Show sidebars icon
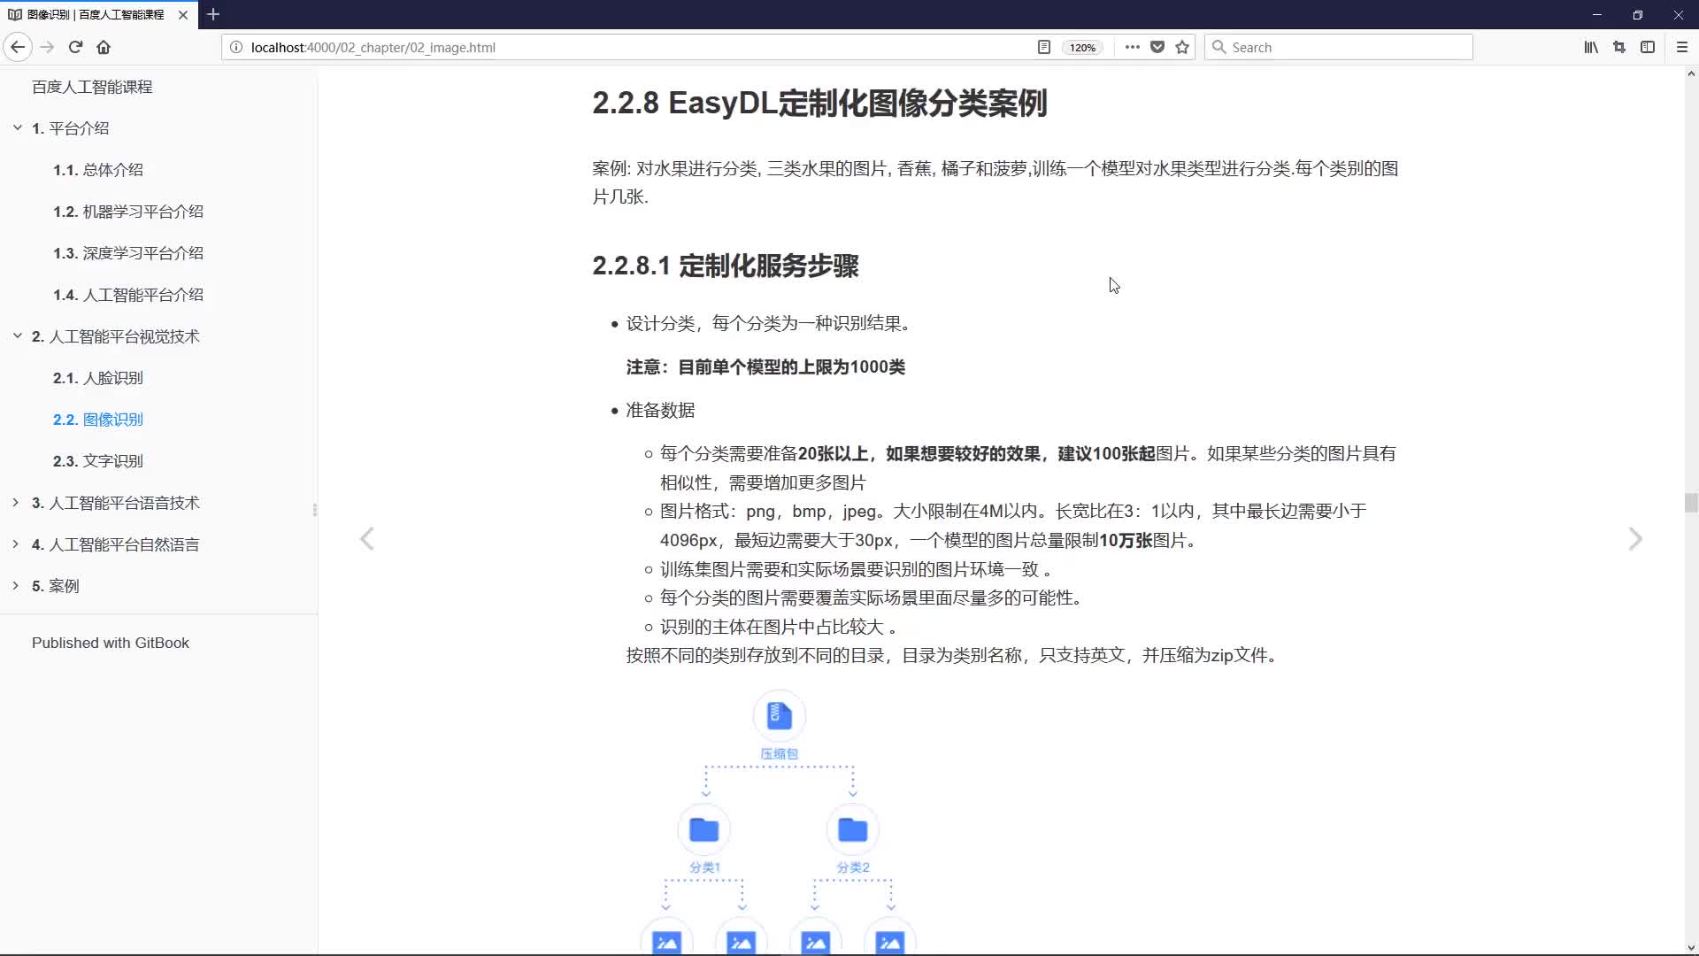The width and height of the screenshot is (1699, 956). [x=1647, y=47]
